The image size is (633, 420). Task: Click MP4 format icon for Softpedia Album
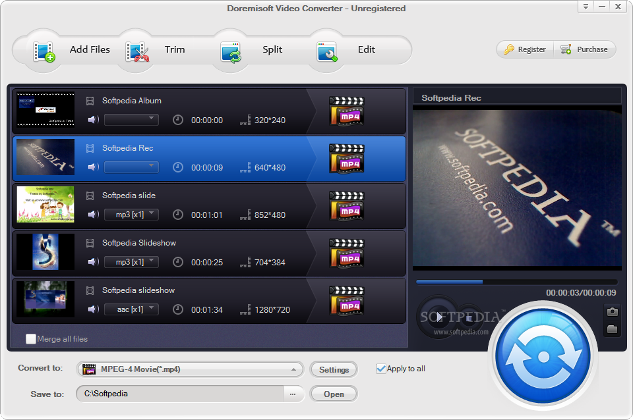(347, 111)
